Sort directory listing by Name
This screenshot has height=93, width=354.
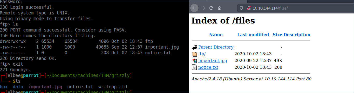(x=216, y=35)
